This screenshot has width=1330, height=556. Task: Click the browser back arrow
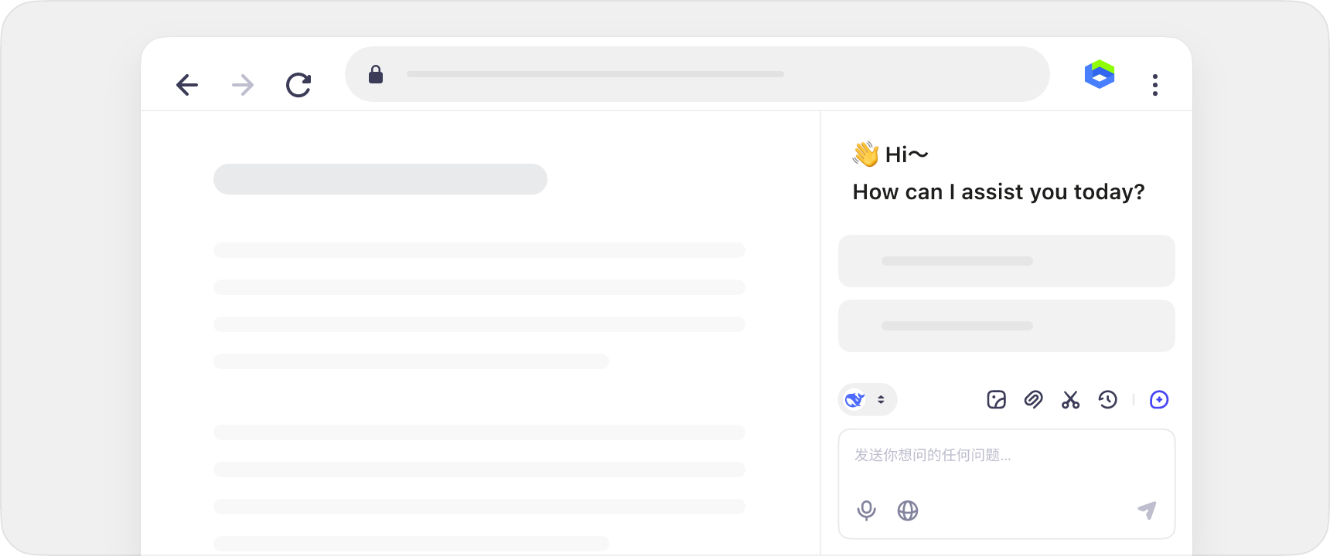(x=187, y=85)
